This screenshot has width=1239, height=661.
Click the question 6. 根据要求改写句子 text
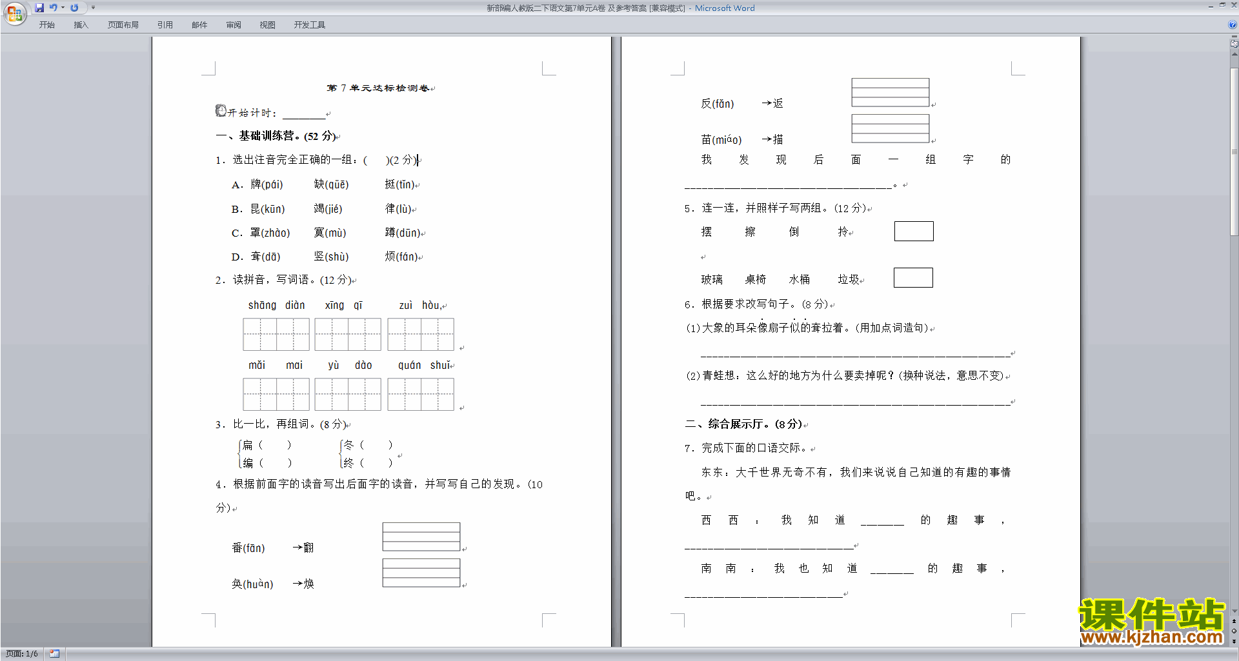point(758,304)
